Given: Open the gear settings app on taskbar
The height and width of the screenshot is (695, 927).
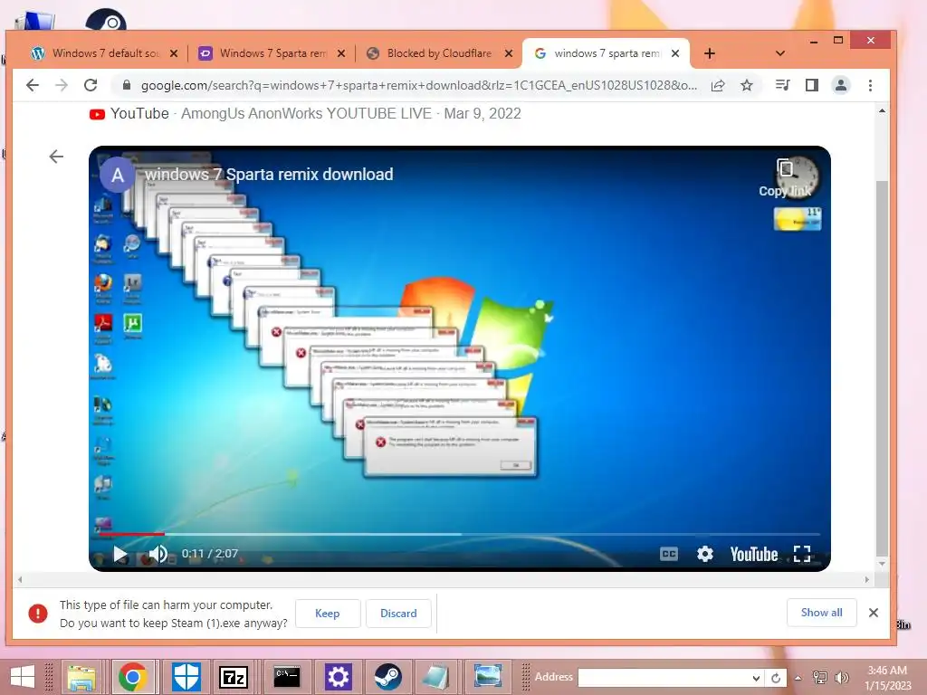Looking at the screenshot, I should coord(338,677).
